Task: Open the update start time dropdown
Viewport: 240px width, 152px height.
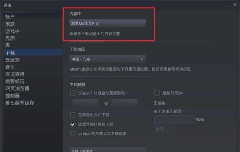Action: click(x=85, y=103)
